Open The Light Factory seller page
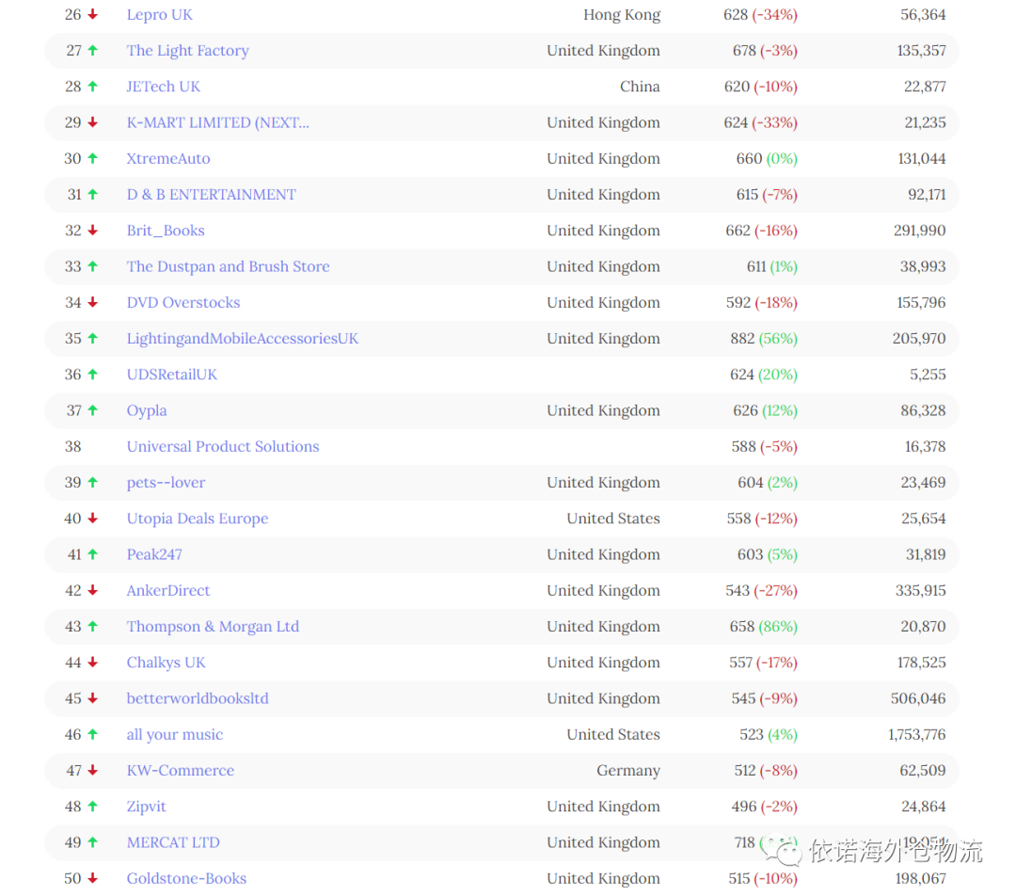 pos(188,51)
